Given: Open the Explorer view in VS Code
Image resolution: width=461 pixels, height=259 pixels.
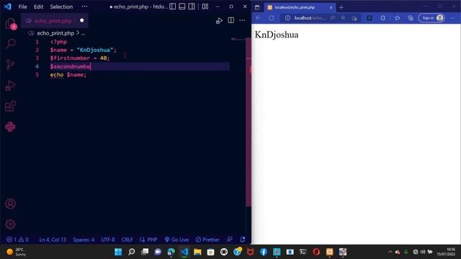Looking at the screenshot, I should click(x=10, y=24).
